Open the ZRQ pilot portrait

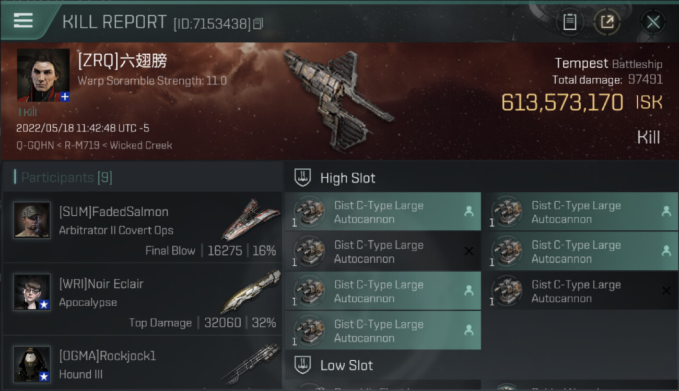[43, 75]
